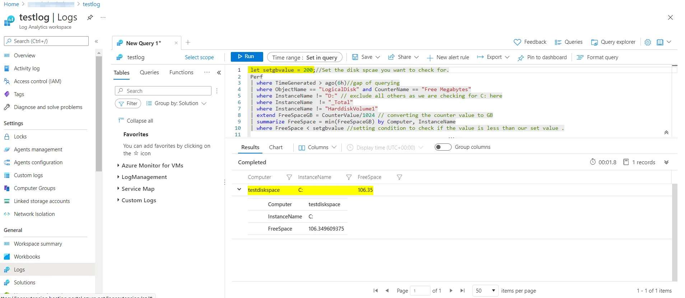Switch to the Tables tab

coord(121,72)
